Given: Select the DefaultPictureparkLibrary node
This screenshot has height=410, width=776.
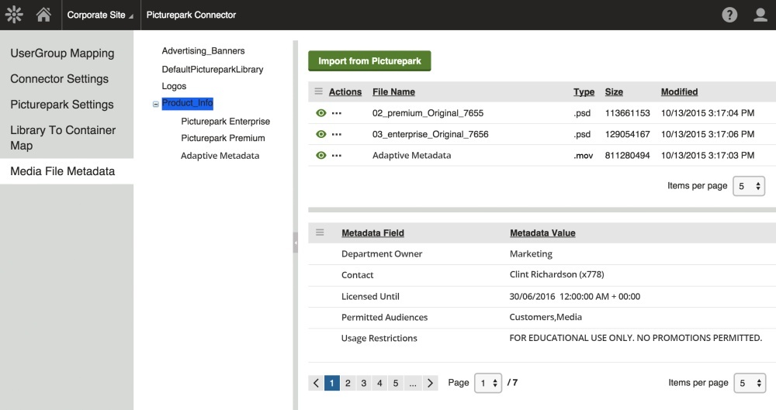Looking at the screenshot, I should [213, 70].
